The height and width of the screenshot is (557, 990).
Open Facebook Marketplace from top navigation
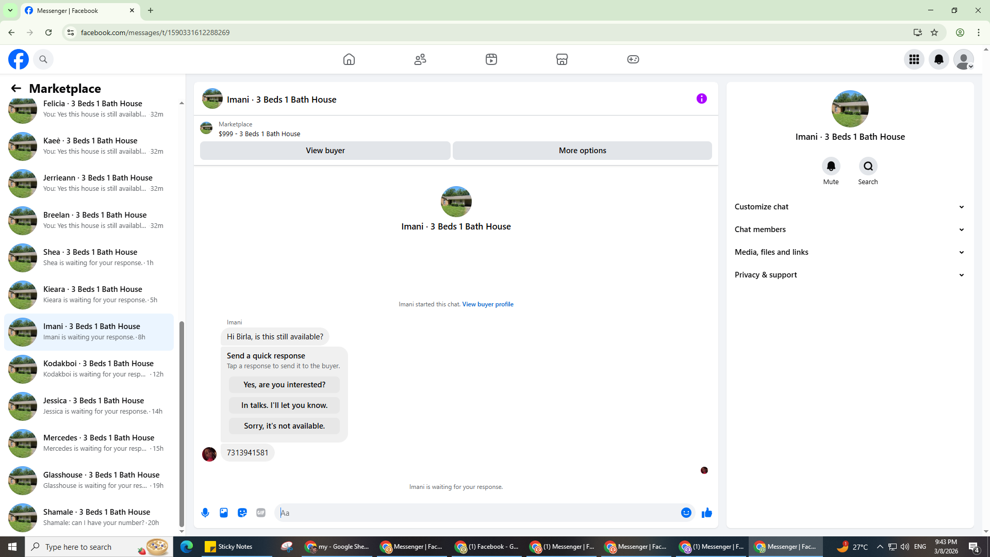coord(562,59)
